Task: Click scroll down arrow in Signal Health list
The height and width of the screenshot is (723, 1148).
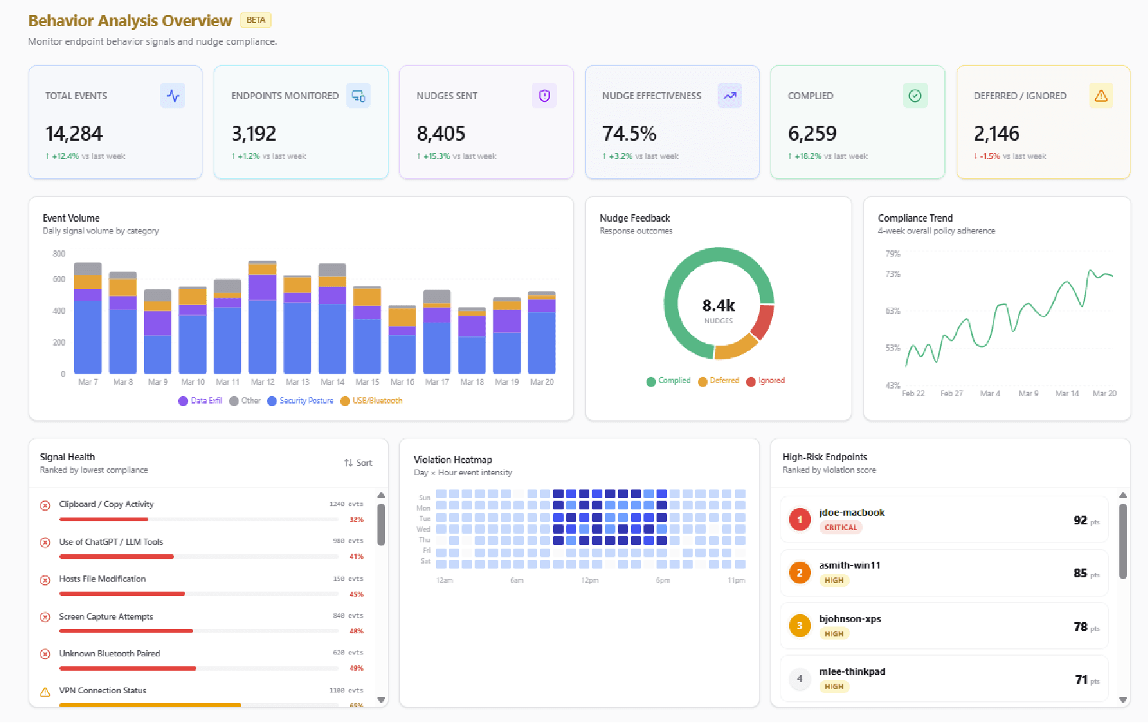Action: 381,700
